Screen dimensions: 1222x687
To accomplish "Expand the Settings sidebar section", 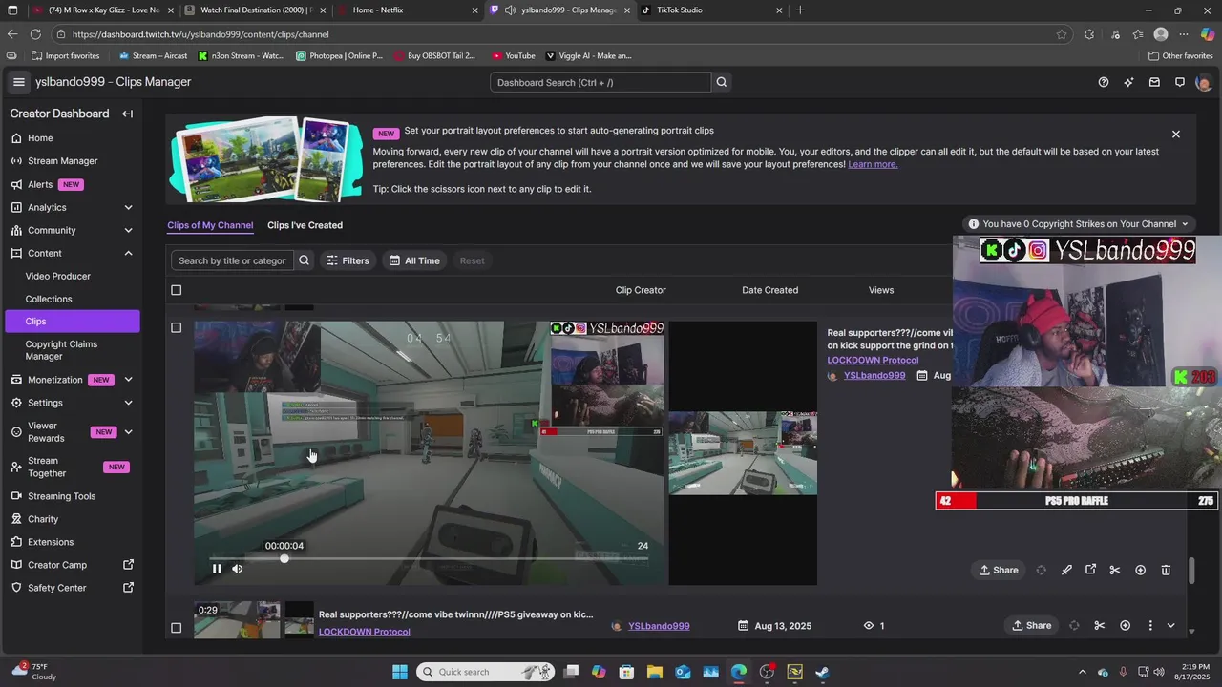I will [x=128, y=403].
